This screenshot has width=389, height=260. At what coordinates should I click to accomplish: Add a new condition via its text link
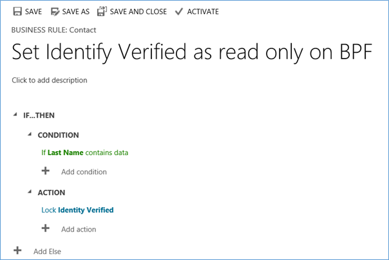(84, 172)
